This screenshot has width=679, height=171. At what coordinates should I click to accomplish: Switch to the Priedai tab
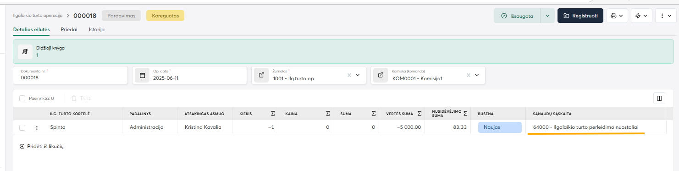tap(69, 29)
